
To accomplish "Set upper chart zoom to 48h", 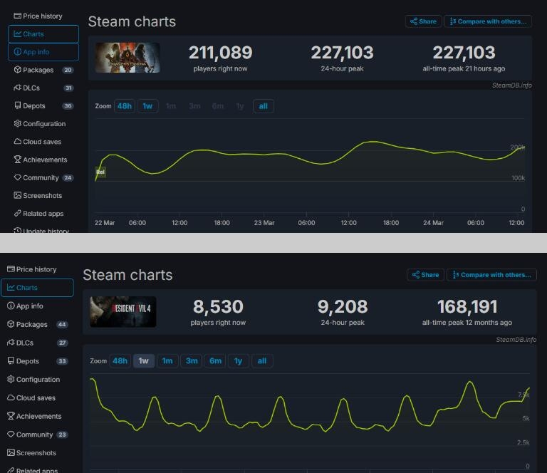I will coord(124,106).
